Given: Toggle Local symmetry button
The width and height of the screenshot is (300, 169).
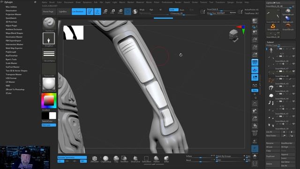Looking at the screenshot, I should 255,77.
